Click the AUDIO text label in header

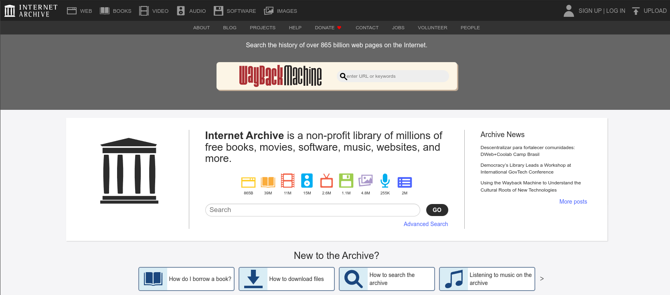[198, 11]
